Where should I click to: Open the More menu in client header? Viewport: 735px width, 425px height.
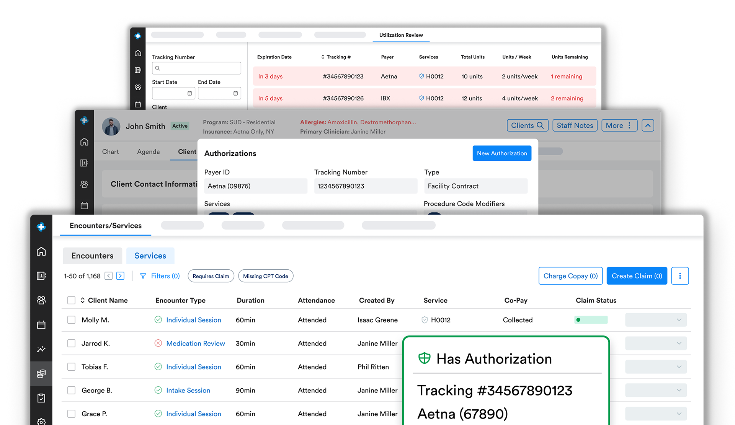pos(619,125)
